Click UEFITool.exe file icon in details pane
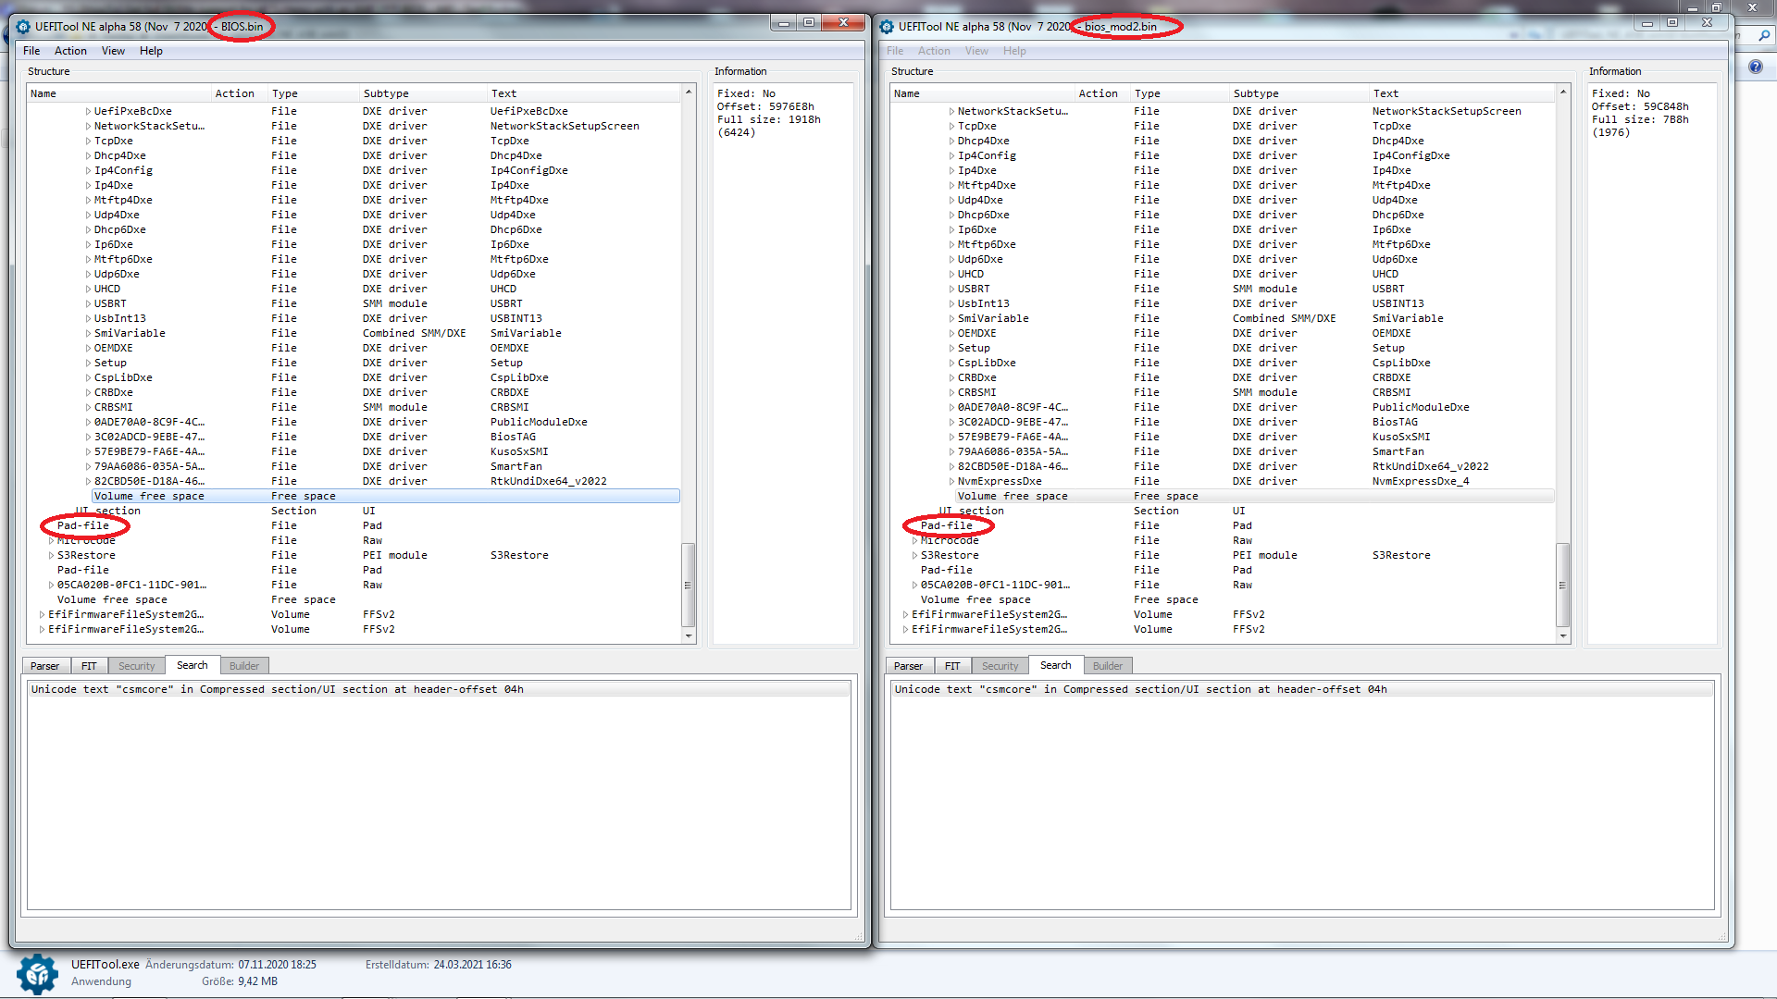Viewport: 1777px width, 999px height. [37, 974]
